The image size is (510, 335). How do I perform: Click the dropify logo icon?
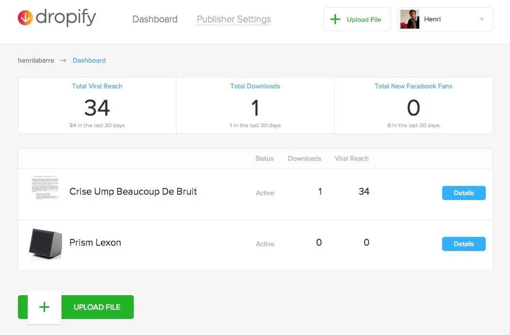(x=25, y=17)
